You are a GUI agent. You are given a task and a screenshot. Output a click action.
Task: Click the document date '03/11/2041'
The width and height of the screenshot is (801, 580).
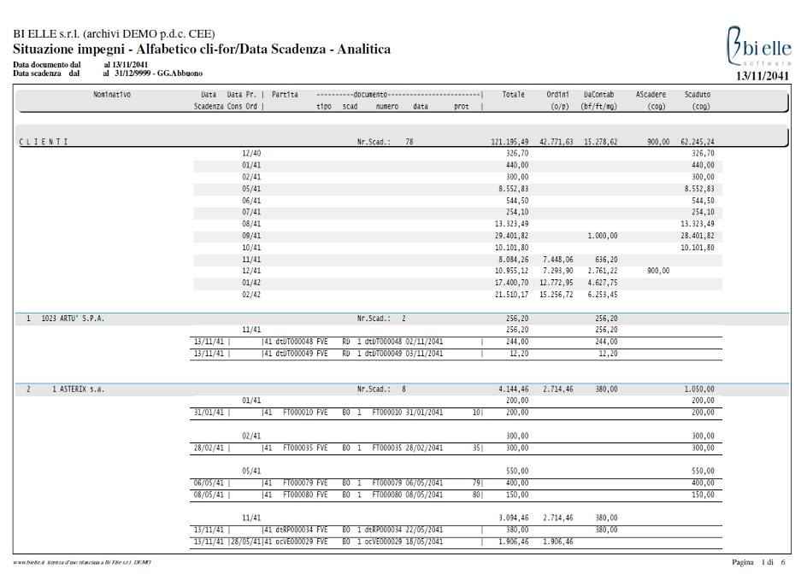coord(425,354)
